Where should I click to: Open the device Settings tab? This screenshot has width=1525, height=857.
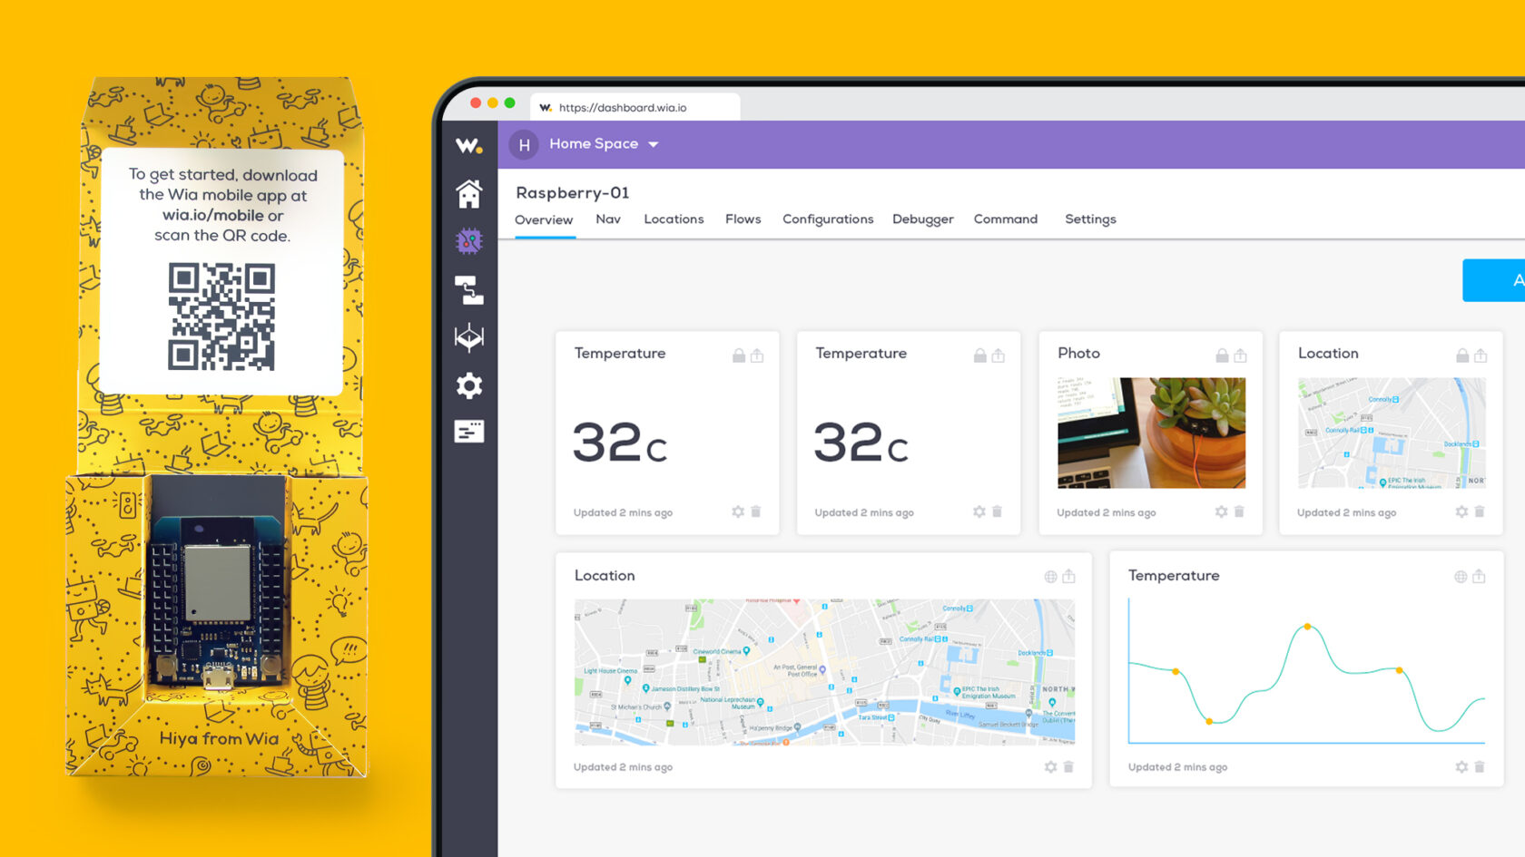1090,219
